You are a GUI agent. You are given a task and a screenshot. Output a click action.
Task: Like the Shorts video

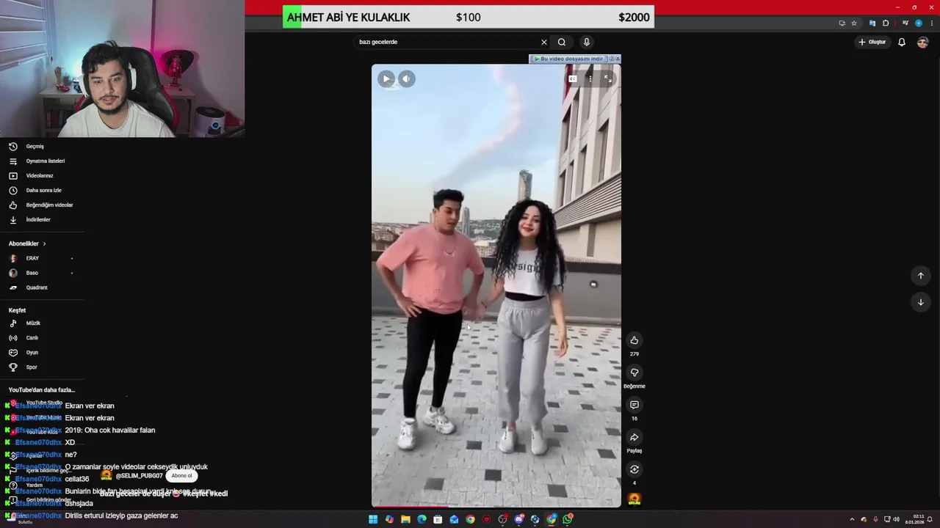pyautogui.click(x=634, y=340)
